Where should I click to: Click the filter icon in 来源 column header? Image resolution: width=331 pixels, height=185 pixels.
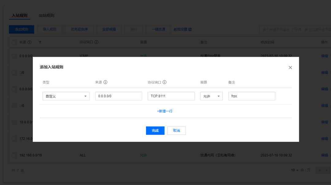click(x=40, y=42)
